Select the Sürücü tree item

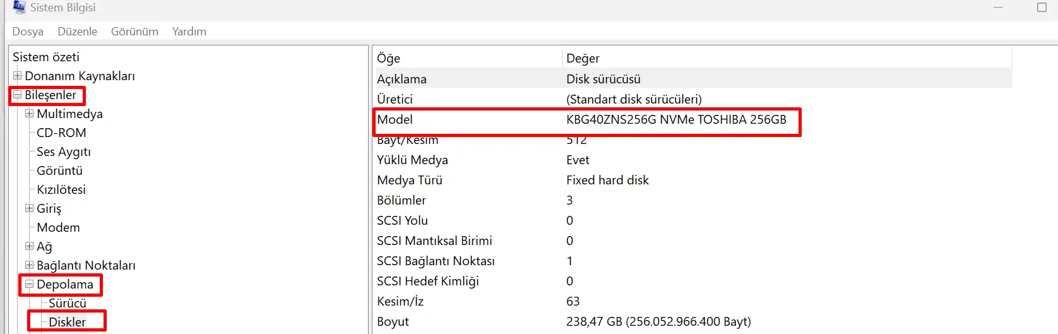coord(67,303)
